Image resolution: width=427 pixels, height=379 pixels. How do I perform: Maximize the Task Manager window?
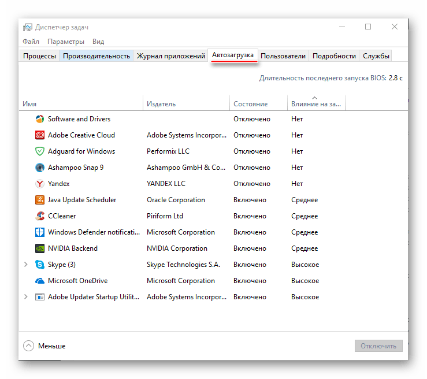(368, 27)
